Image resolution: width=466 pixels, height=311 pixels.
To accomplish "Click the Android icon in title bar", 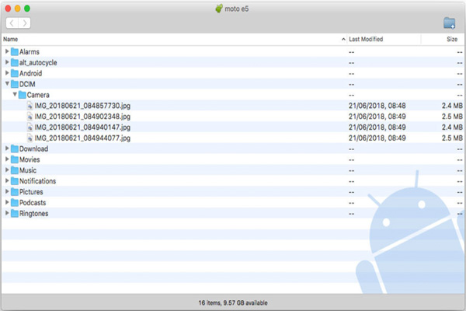I will (x=219, y=9).
